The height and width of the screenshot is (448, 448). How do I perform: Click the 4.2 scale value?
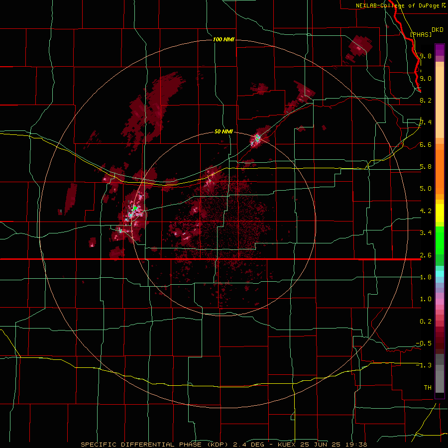(426, 211)
